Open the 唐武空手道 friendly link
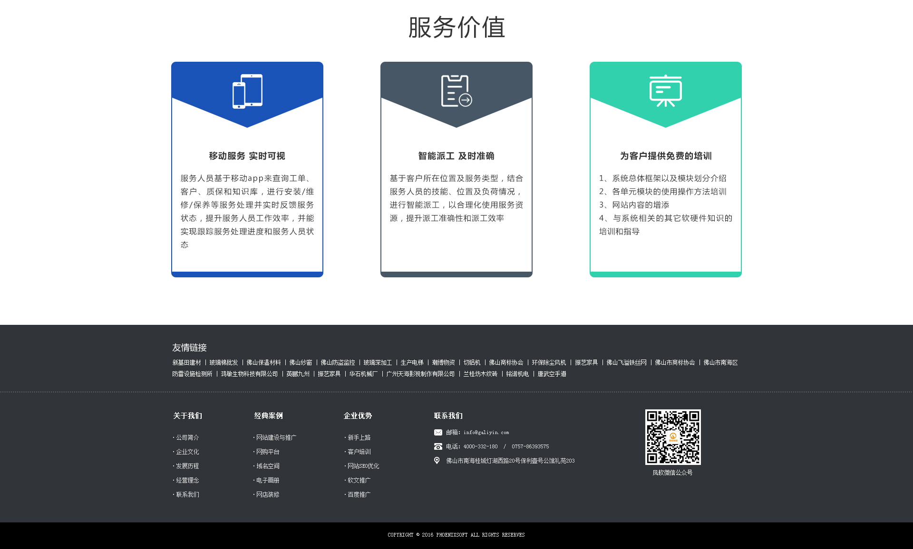The image size is (913, 549). (552, 374)
